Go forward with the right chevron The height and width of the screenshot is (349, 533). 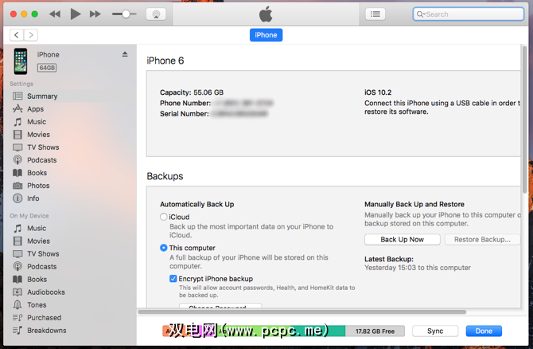click(x=31, y=35)
